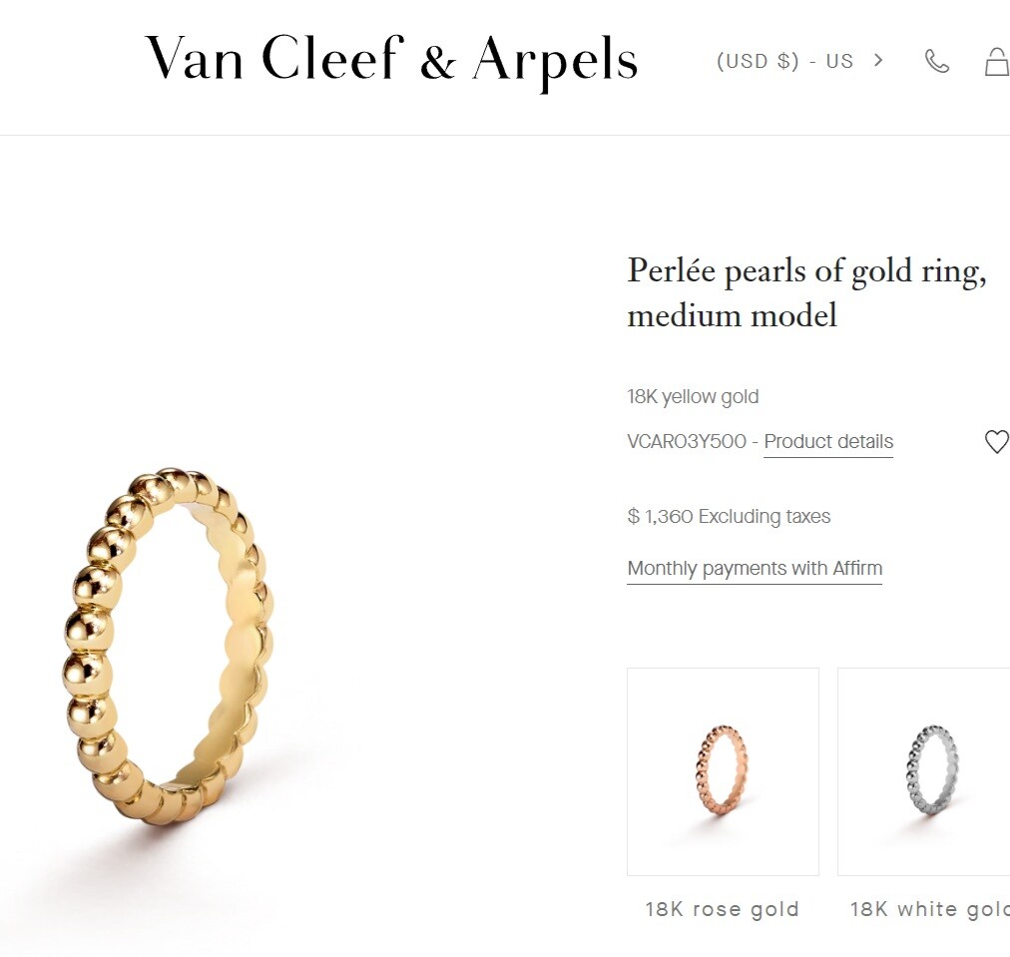
Task: Click the 18K yellow gold material text
Action: 693,397
